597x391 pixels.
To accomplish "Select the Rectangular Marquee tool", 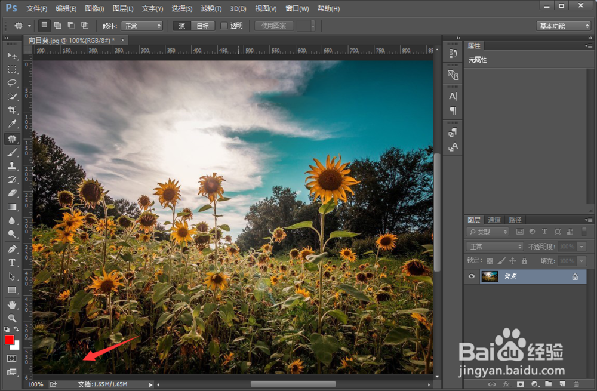I will 12,69.
